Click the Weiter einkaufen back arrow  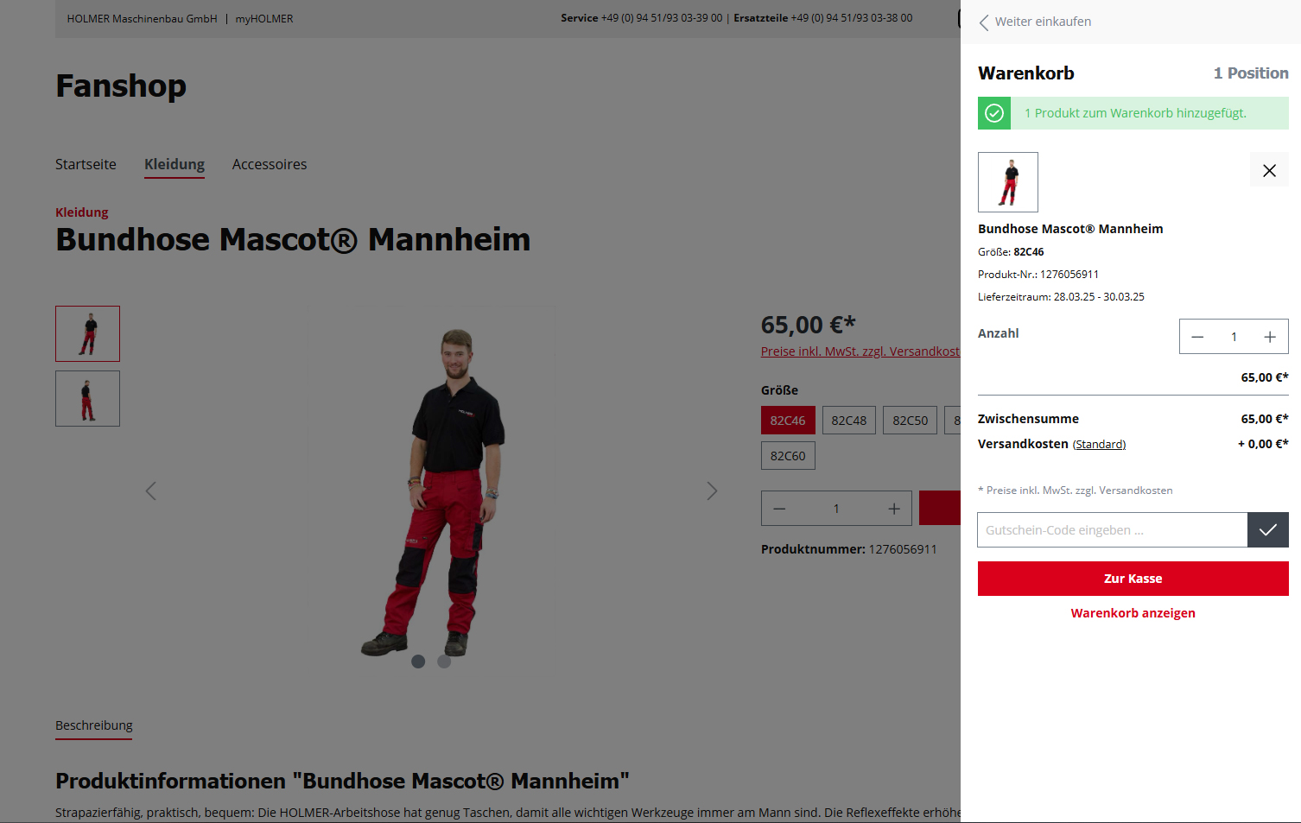pos(984,22)
